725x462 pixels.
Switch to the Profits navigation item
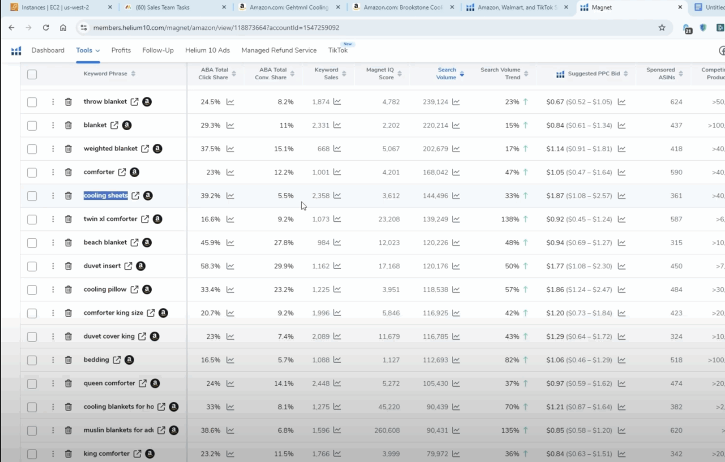(x=121, y=50)
